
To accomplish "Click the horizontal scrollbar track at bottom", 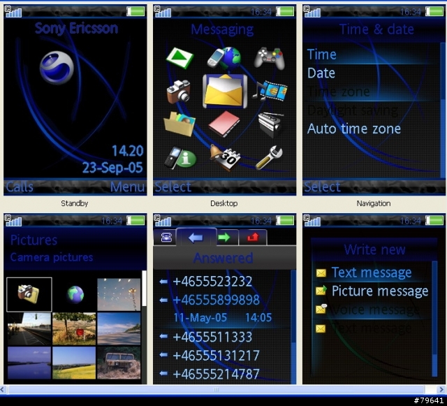I will [x=216, y=389].
